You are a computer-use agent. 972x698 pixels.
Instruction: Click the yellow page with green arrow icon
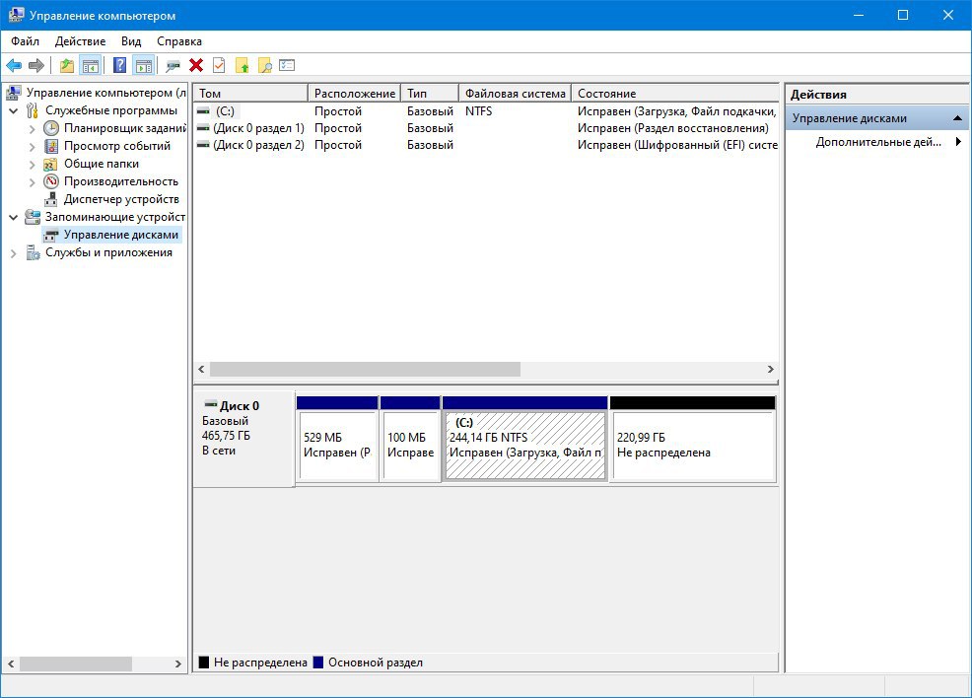click(242, 65)
